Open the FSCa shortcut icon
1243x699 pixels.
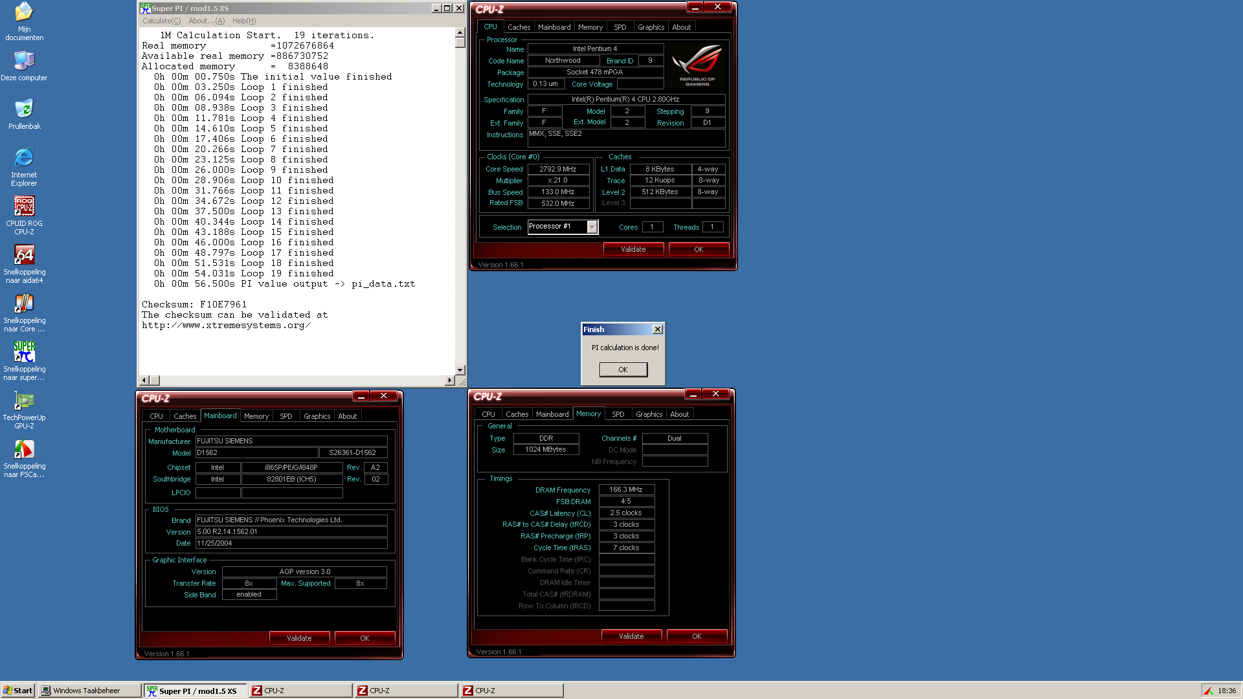click(24, 458)
